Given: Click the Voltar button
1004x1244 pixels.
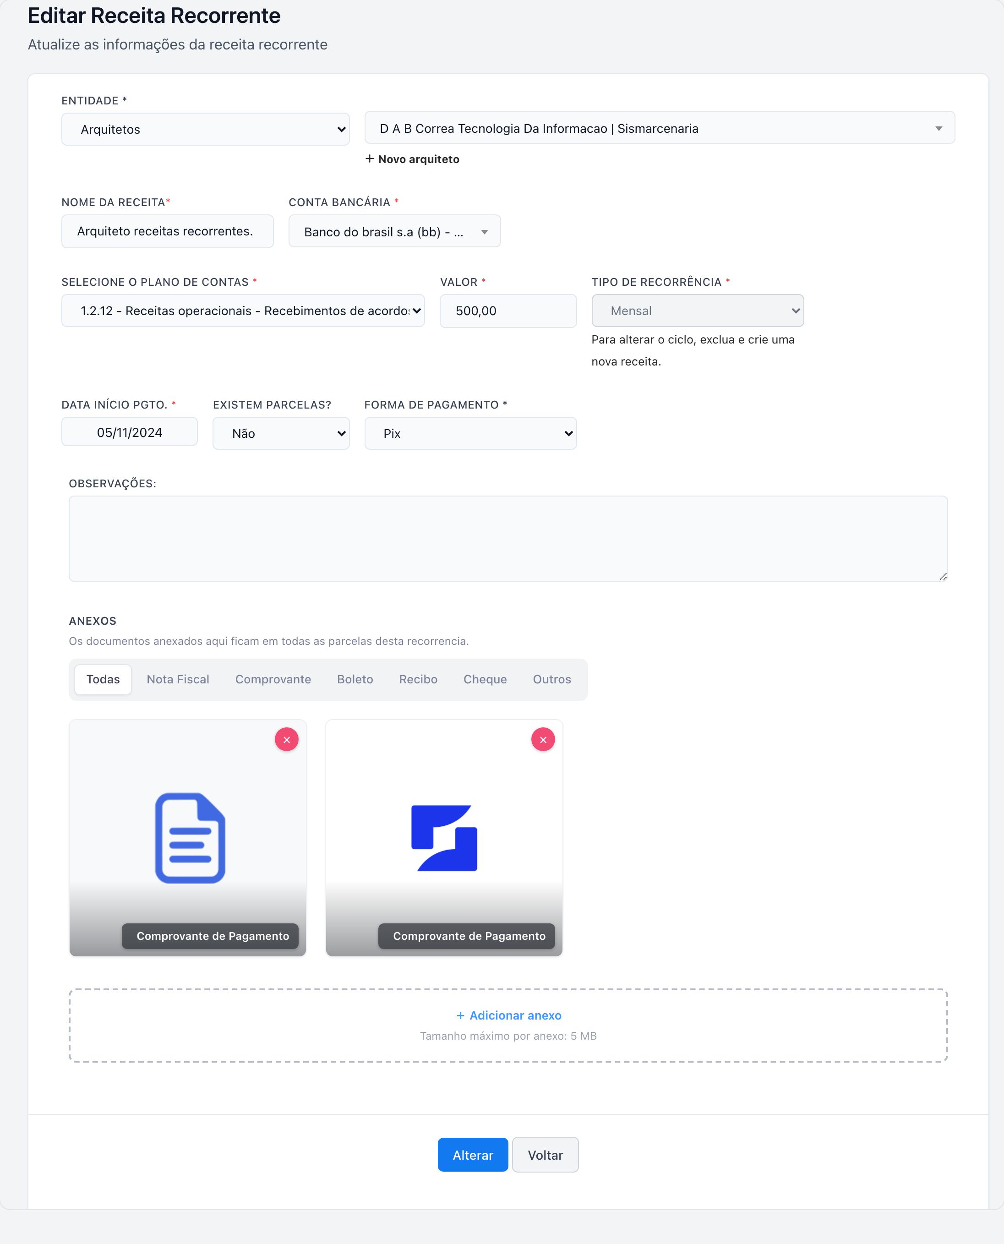Looking at the screenshot, I should point(546,1155).
